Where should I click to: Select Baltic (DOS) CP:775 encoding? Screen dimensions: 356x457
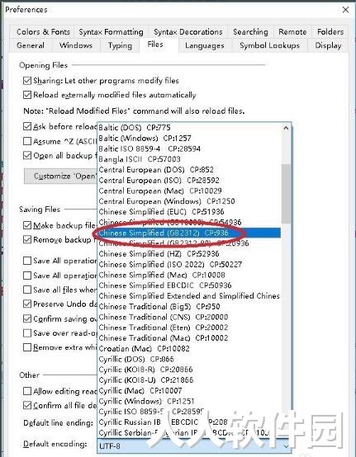coord(135,127)
